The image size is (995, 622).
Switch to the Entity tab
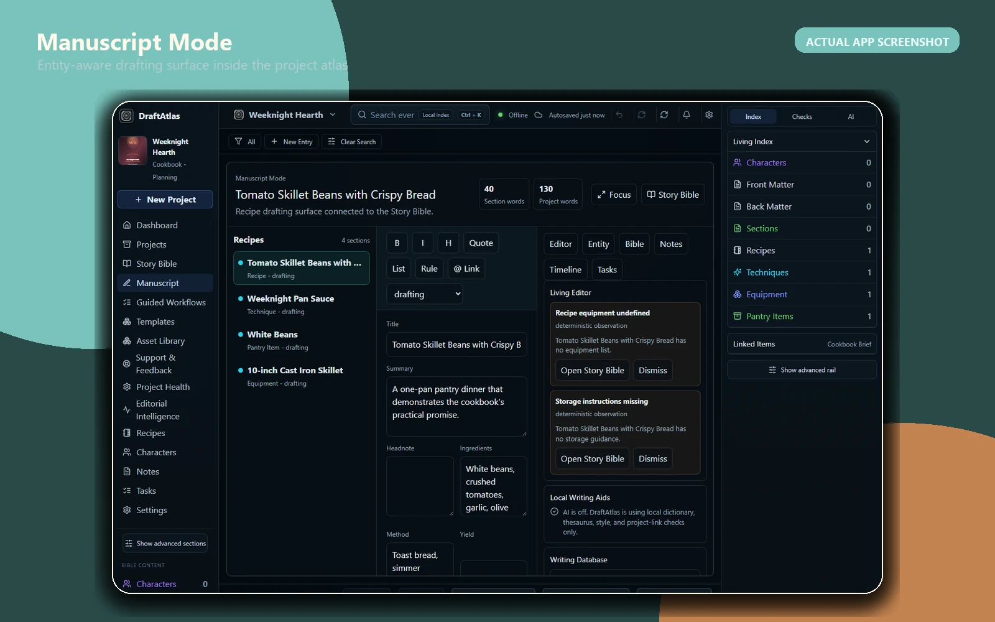point(599,244)
